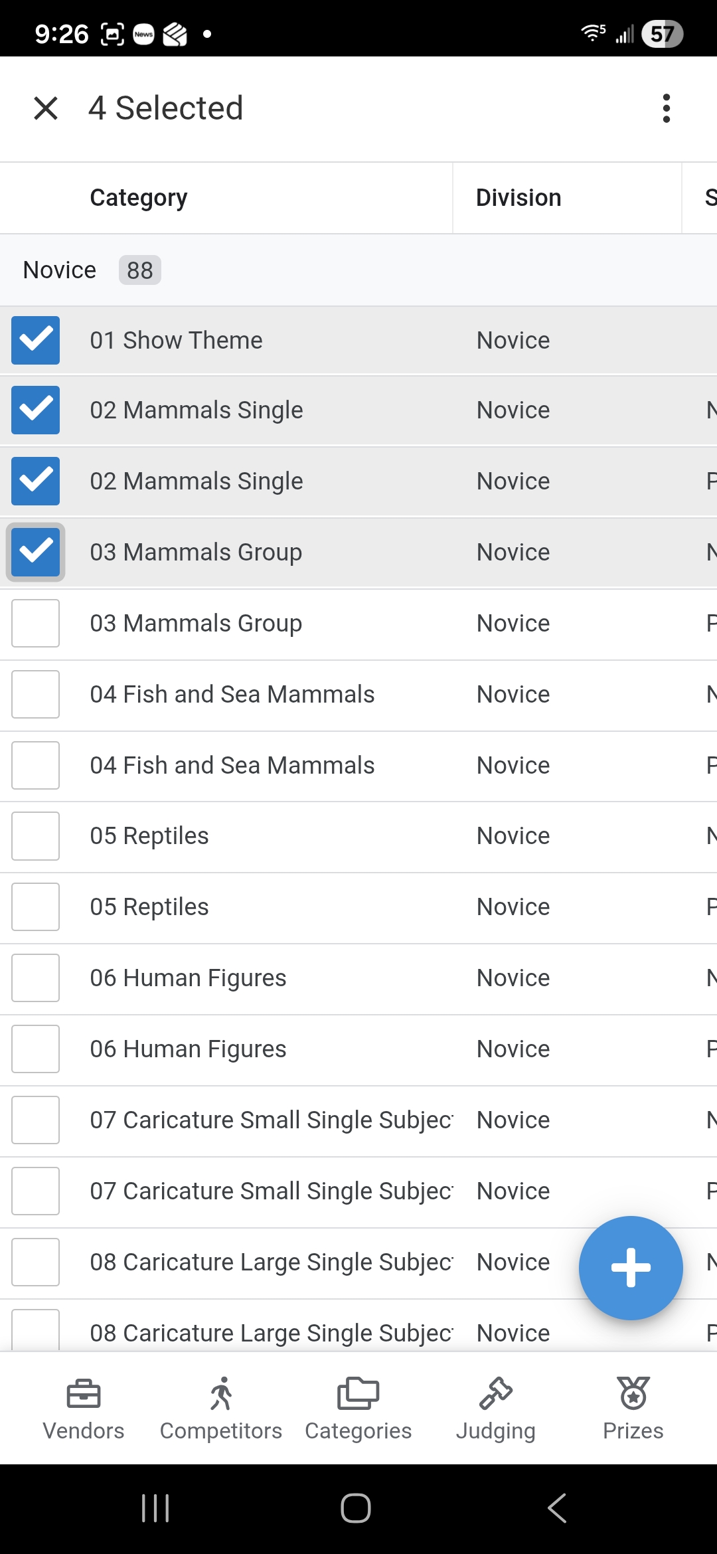Sort by the Division column header
The height and width of the screenshot is (1554, 717).
(518, 197)
